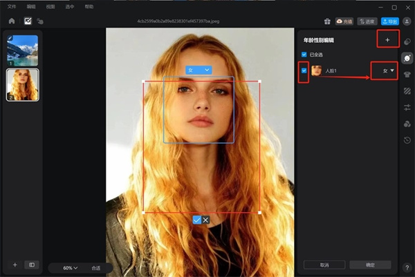Open the 帮助 menu

point(89,6)
